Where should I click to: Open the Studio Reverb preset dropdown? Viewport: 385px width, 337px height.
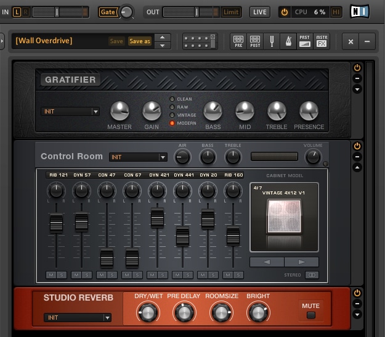click(77, 318)
